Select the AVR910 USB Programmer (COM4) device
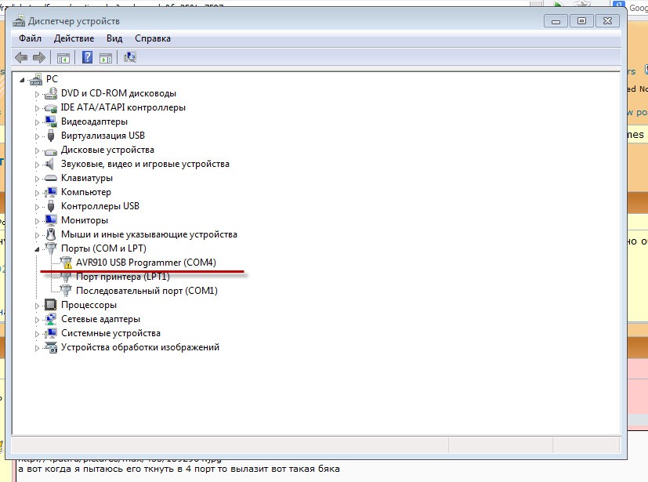648x482 pixels. pyautogui.click(x=146, y=263)
